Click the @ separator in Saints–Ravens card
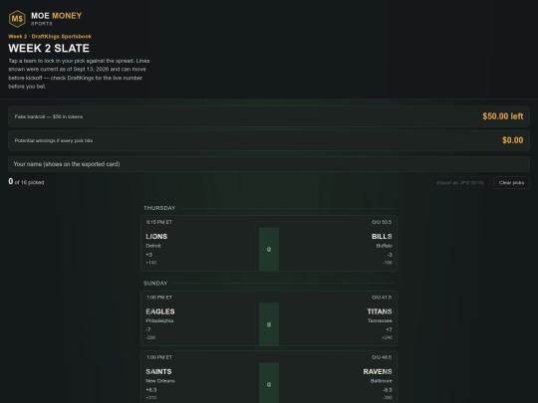Screen dimensions: 538x403 tap(269, 384)
